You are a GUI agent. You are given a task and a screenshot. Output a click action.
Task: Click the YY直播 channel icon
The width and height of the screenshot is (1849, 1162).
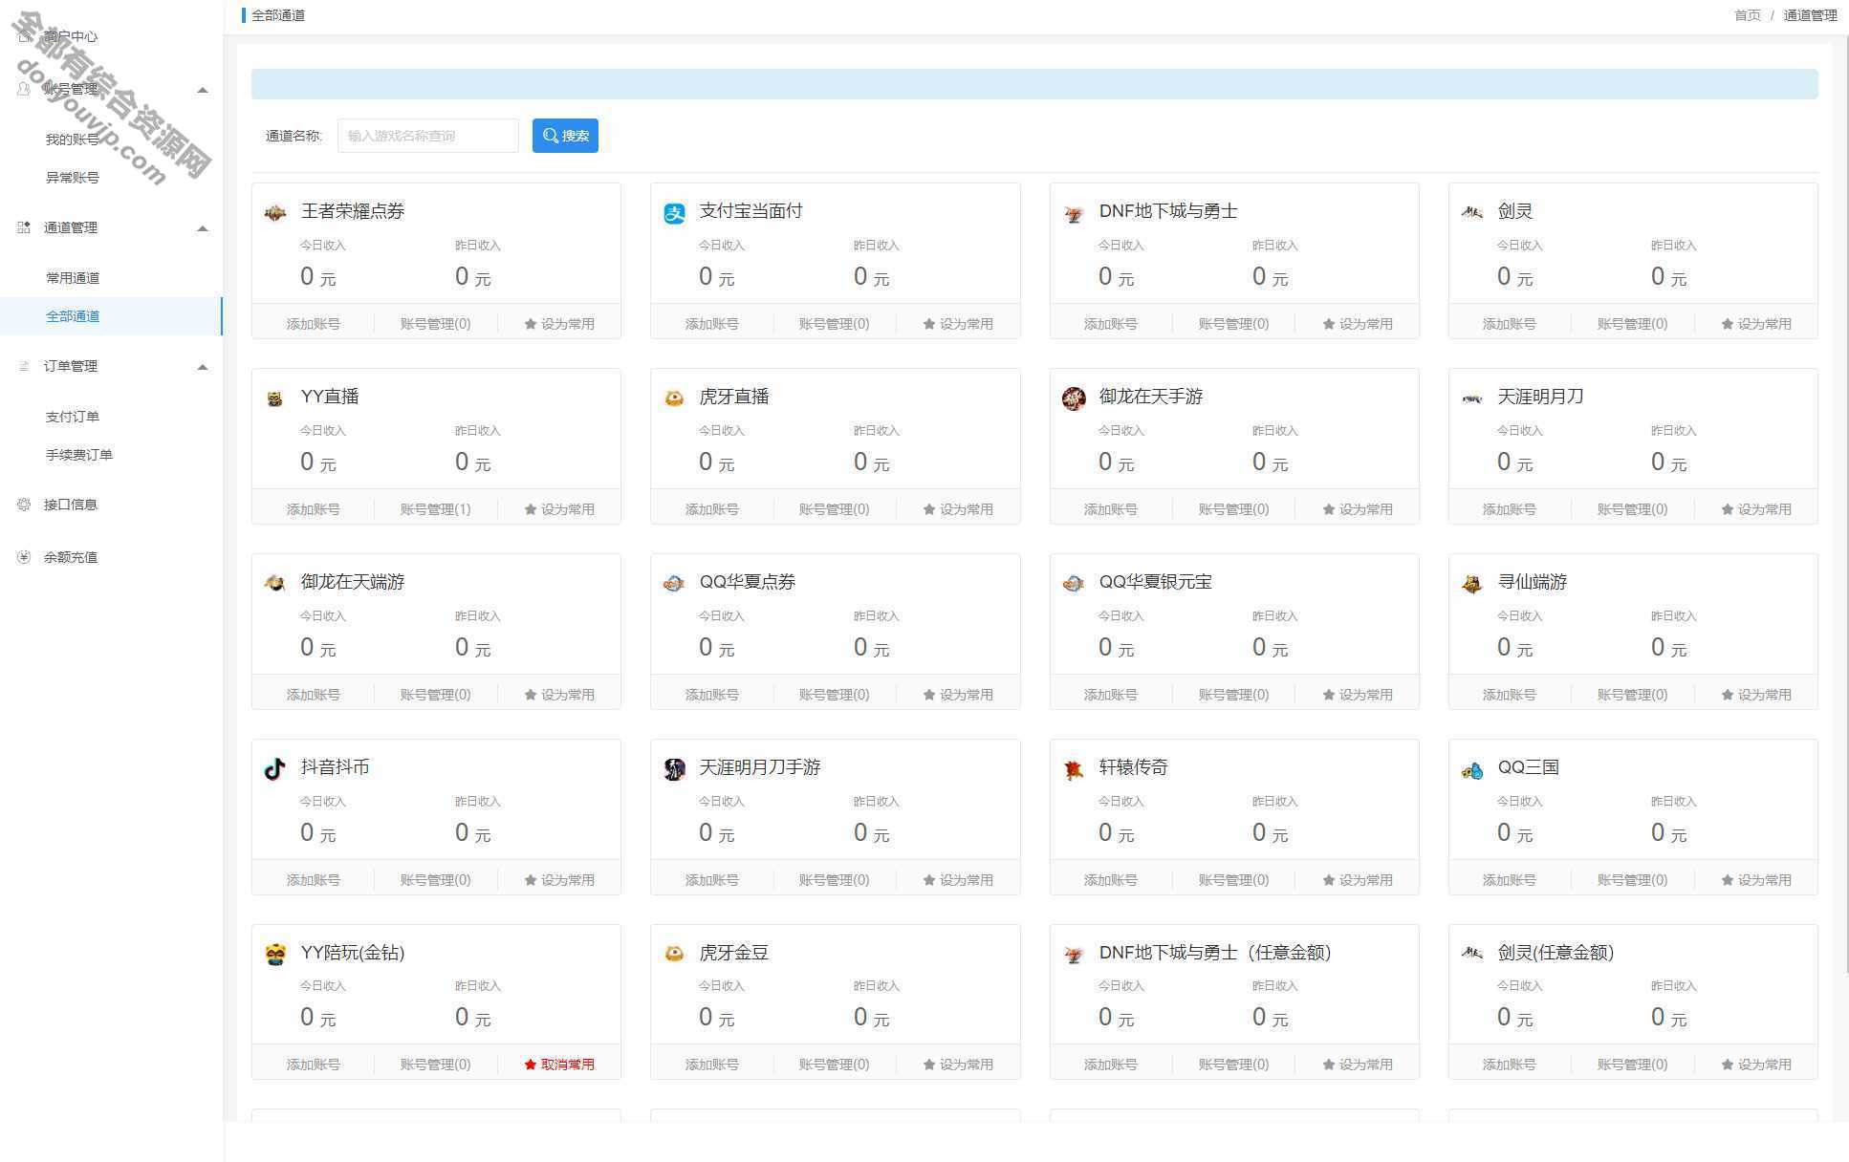[x=275, y=398]
